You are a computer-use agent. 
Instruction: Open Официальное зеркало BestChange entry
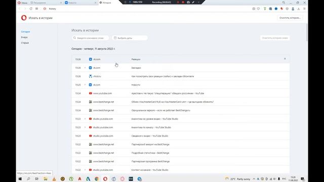click(181, 110)
